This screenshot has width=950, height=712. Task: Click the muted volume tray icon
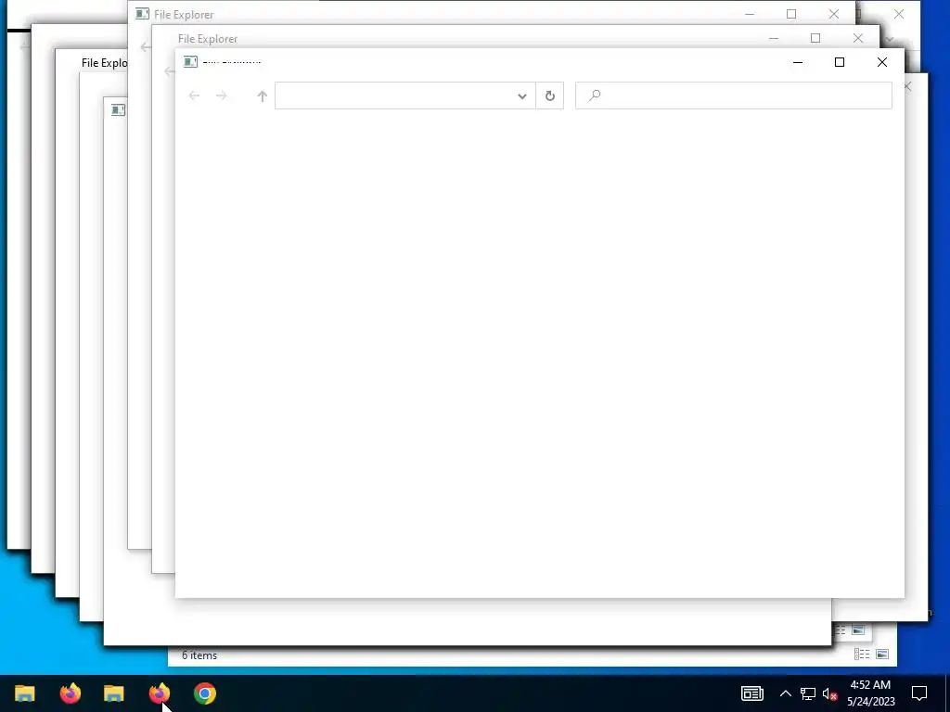coord(829,693)
